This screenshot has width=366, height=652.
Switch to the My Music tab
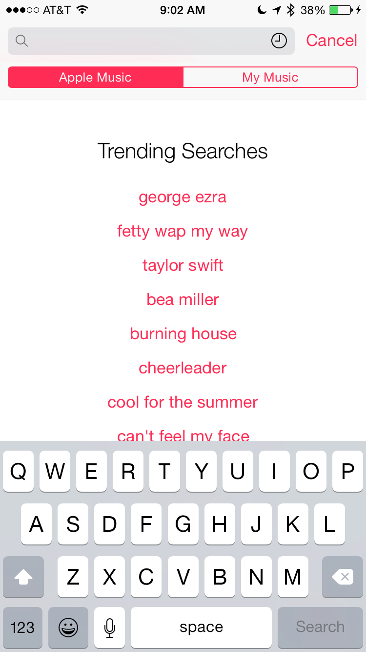coord(270,77)
